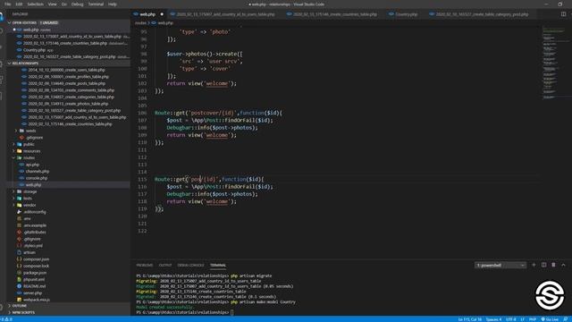Click the unsaved dot on web.php tab
The height and width of the screenshot is (322, 572).
[x=162, y=14]
